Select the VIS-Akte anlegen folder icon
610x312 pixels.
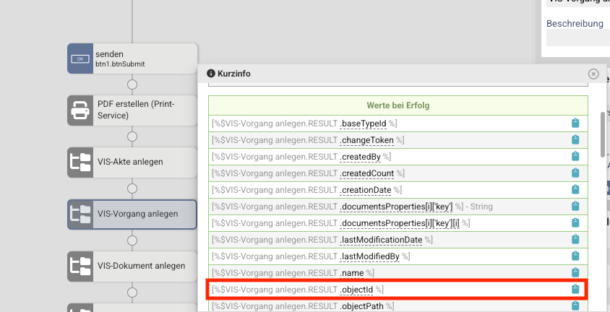pos(80,162)
